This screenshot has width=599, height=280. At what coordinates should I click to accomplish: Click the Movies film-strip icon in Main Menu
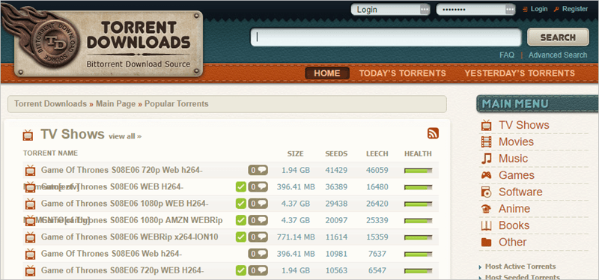pyautogui.click(x=486, y=141)
